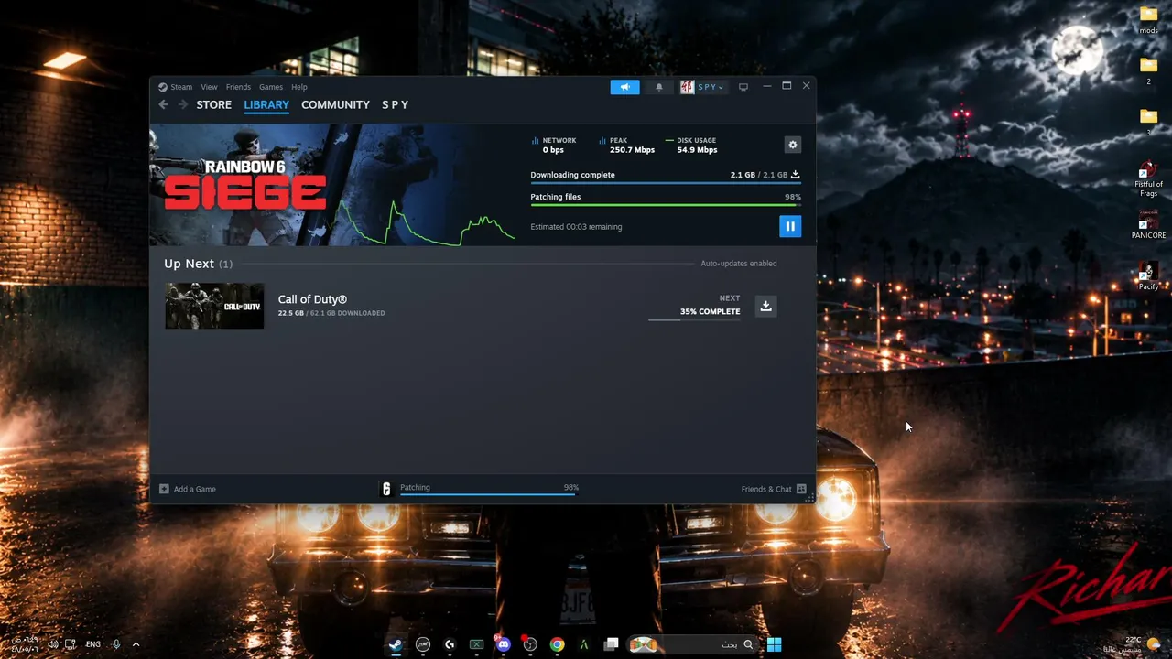The height and width of the screenshot is (659, 1172).
Task: Show hidden system tray icons
Action: (x=136, y=644)
